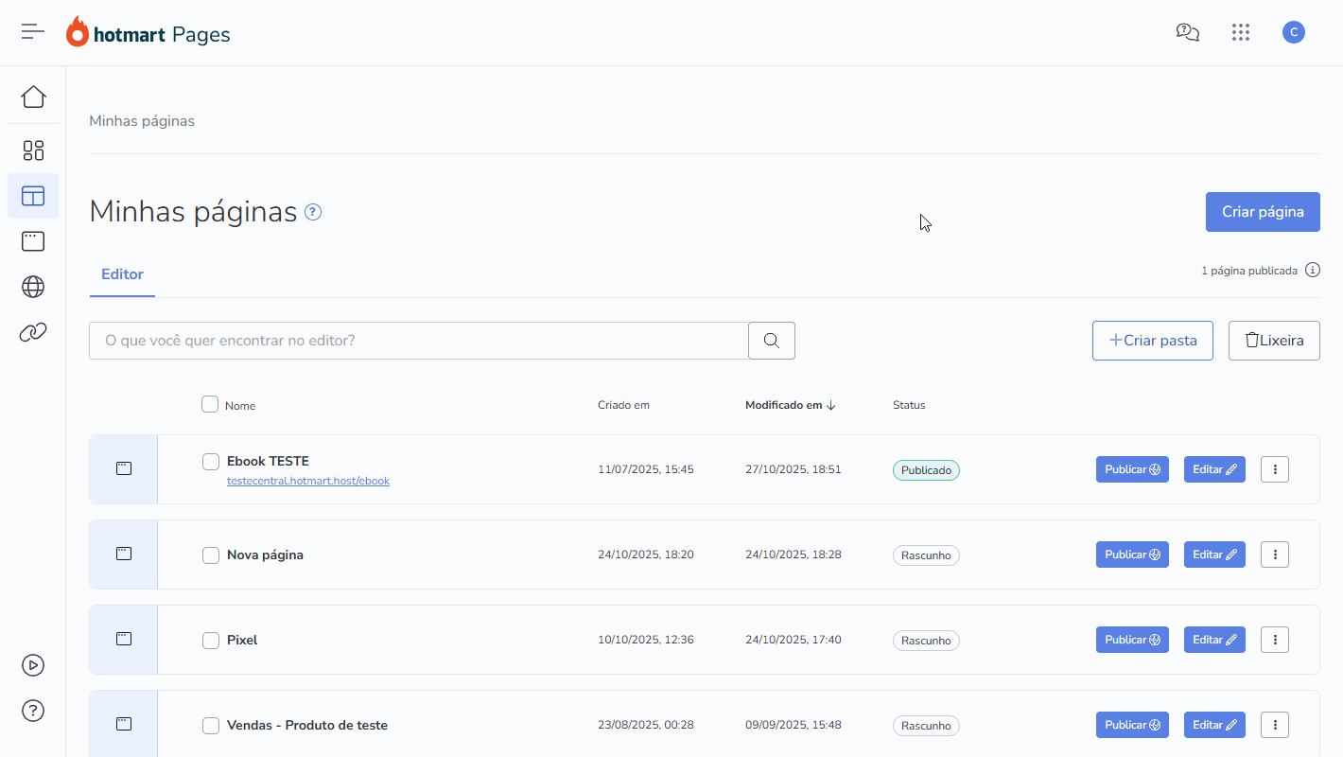Open the chain link icon in sidebar
The image size is (1343, 757).
tap(33, 332)
